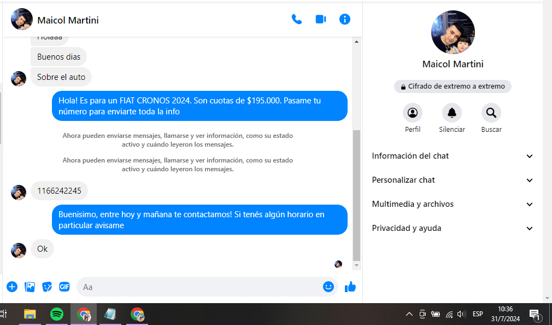The image size is (552, 325).
Task: Click the chat scrollbar thumb
Action: tap(357, 195)
